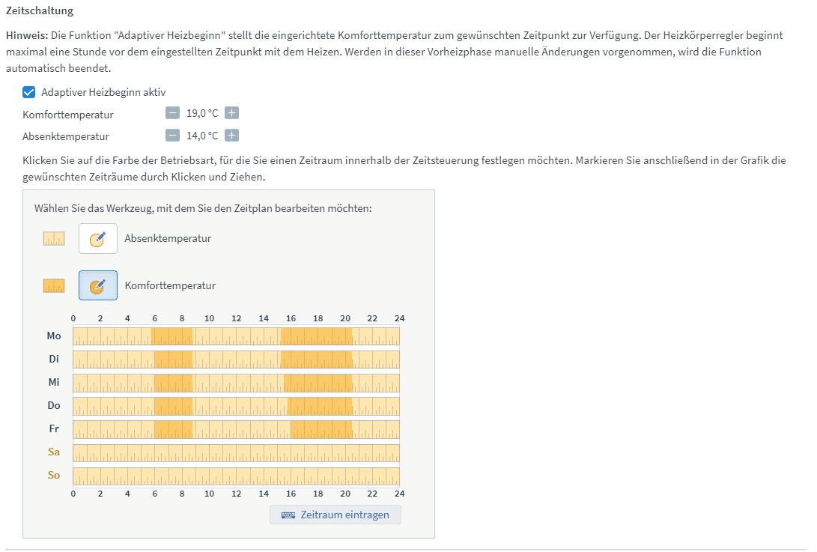Click Wednesday's evening comfort period block
Viewport: 817px width, 552px height.
(x=318, y=383)
